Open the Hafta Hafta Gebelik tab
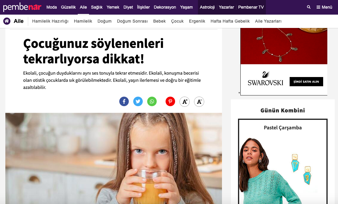Screen dimensions: 338x204 coord(230,21)
